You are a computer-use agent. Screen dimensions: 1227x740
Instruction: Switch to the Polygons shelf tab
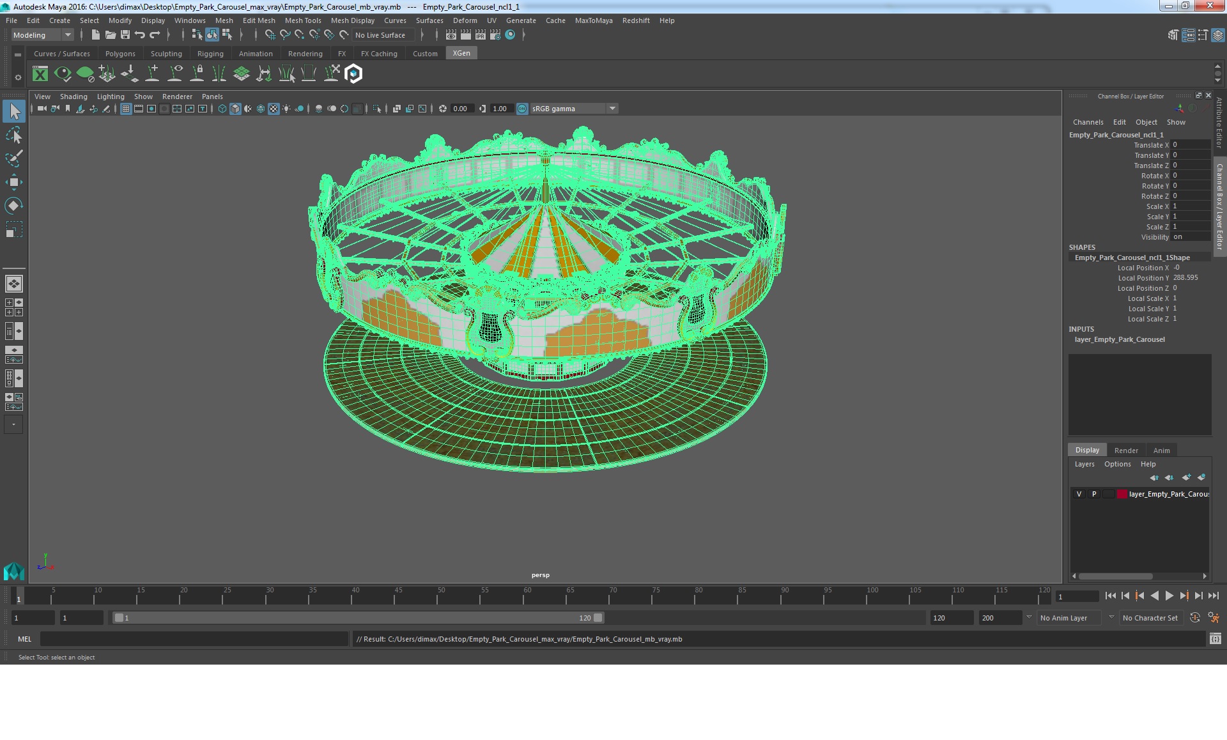pos(120,54)
